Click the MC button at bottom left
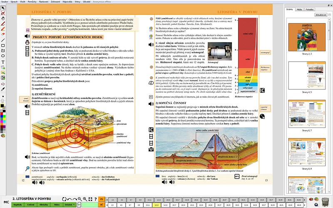333x208 pixels. click(6, 202)
